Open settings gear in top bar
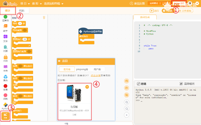 pyautogui.click(x=197, y=4)
